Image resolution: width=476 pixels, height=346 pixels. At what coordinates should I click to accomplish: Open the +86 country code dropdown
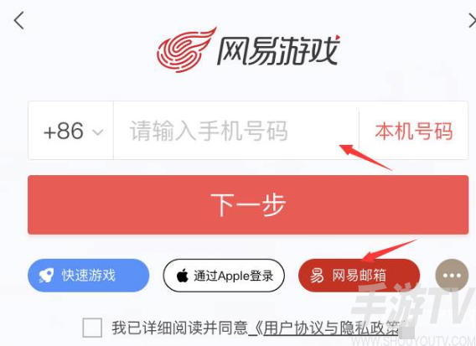[x=70, y=131]
